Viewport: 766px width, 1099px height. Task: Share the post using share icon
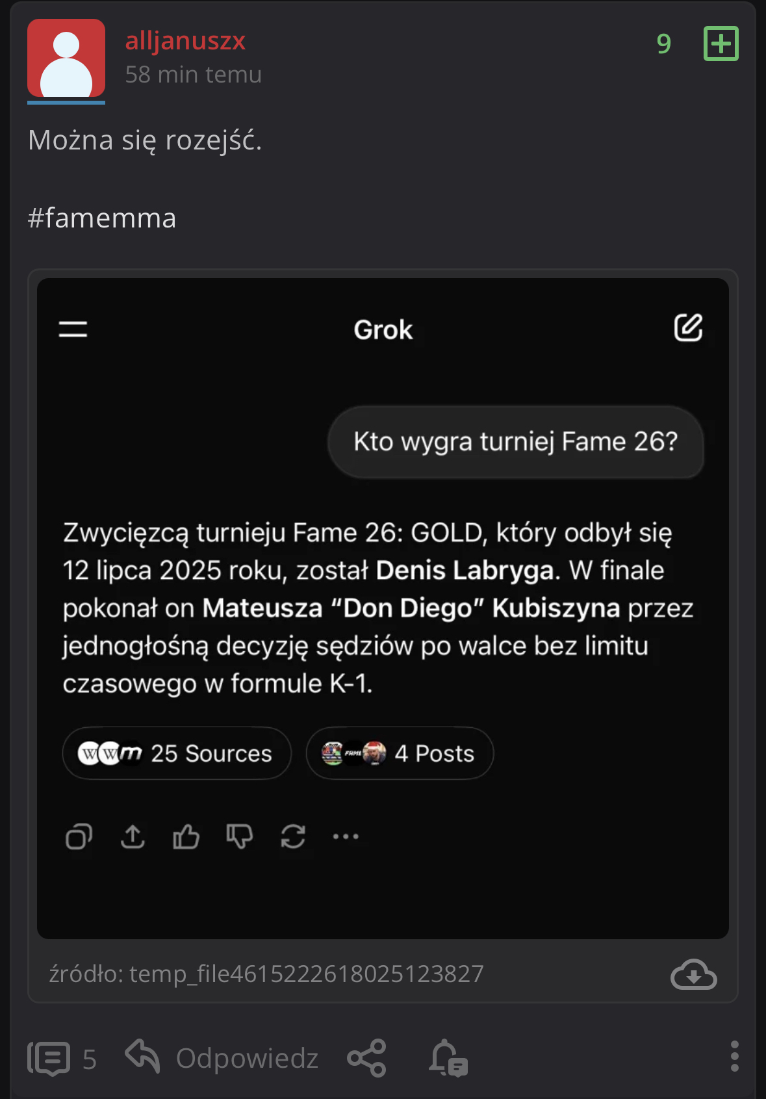tap(367, 1058)
